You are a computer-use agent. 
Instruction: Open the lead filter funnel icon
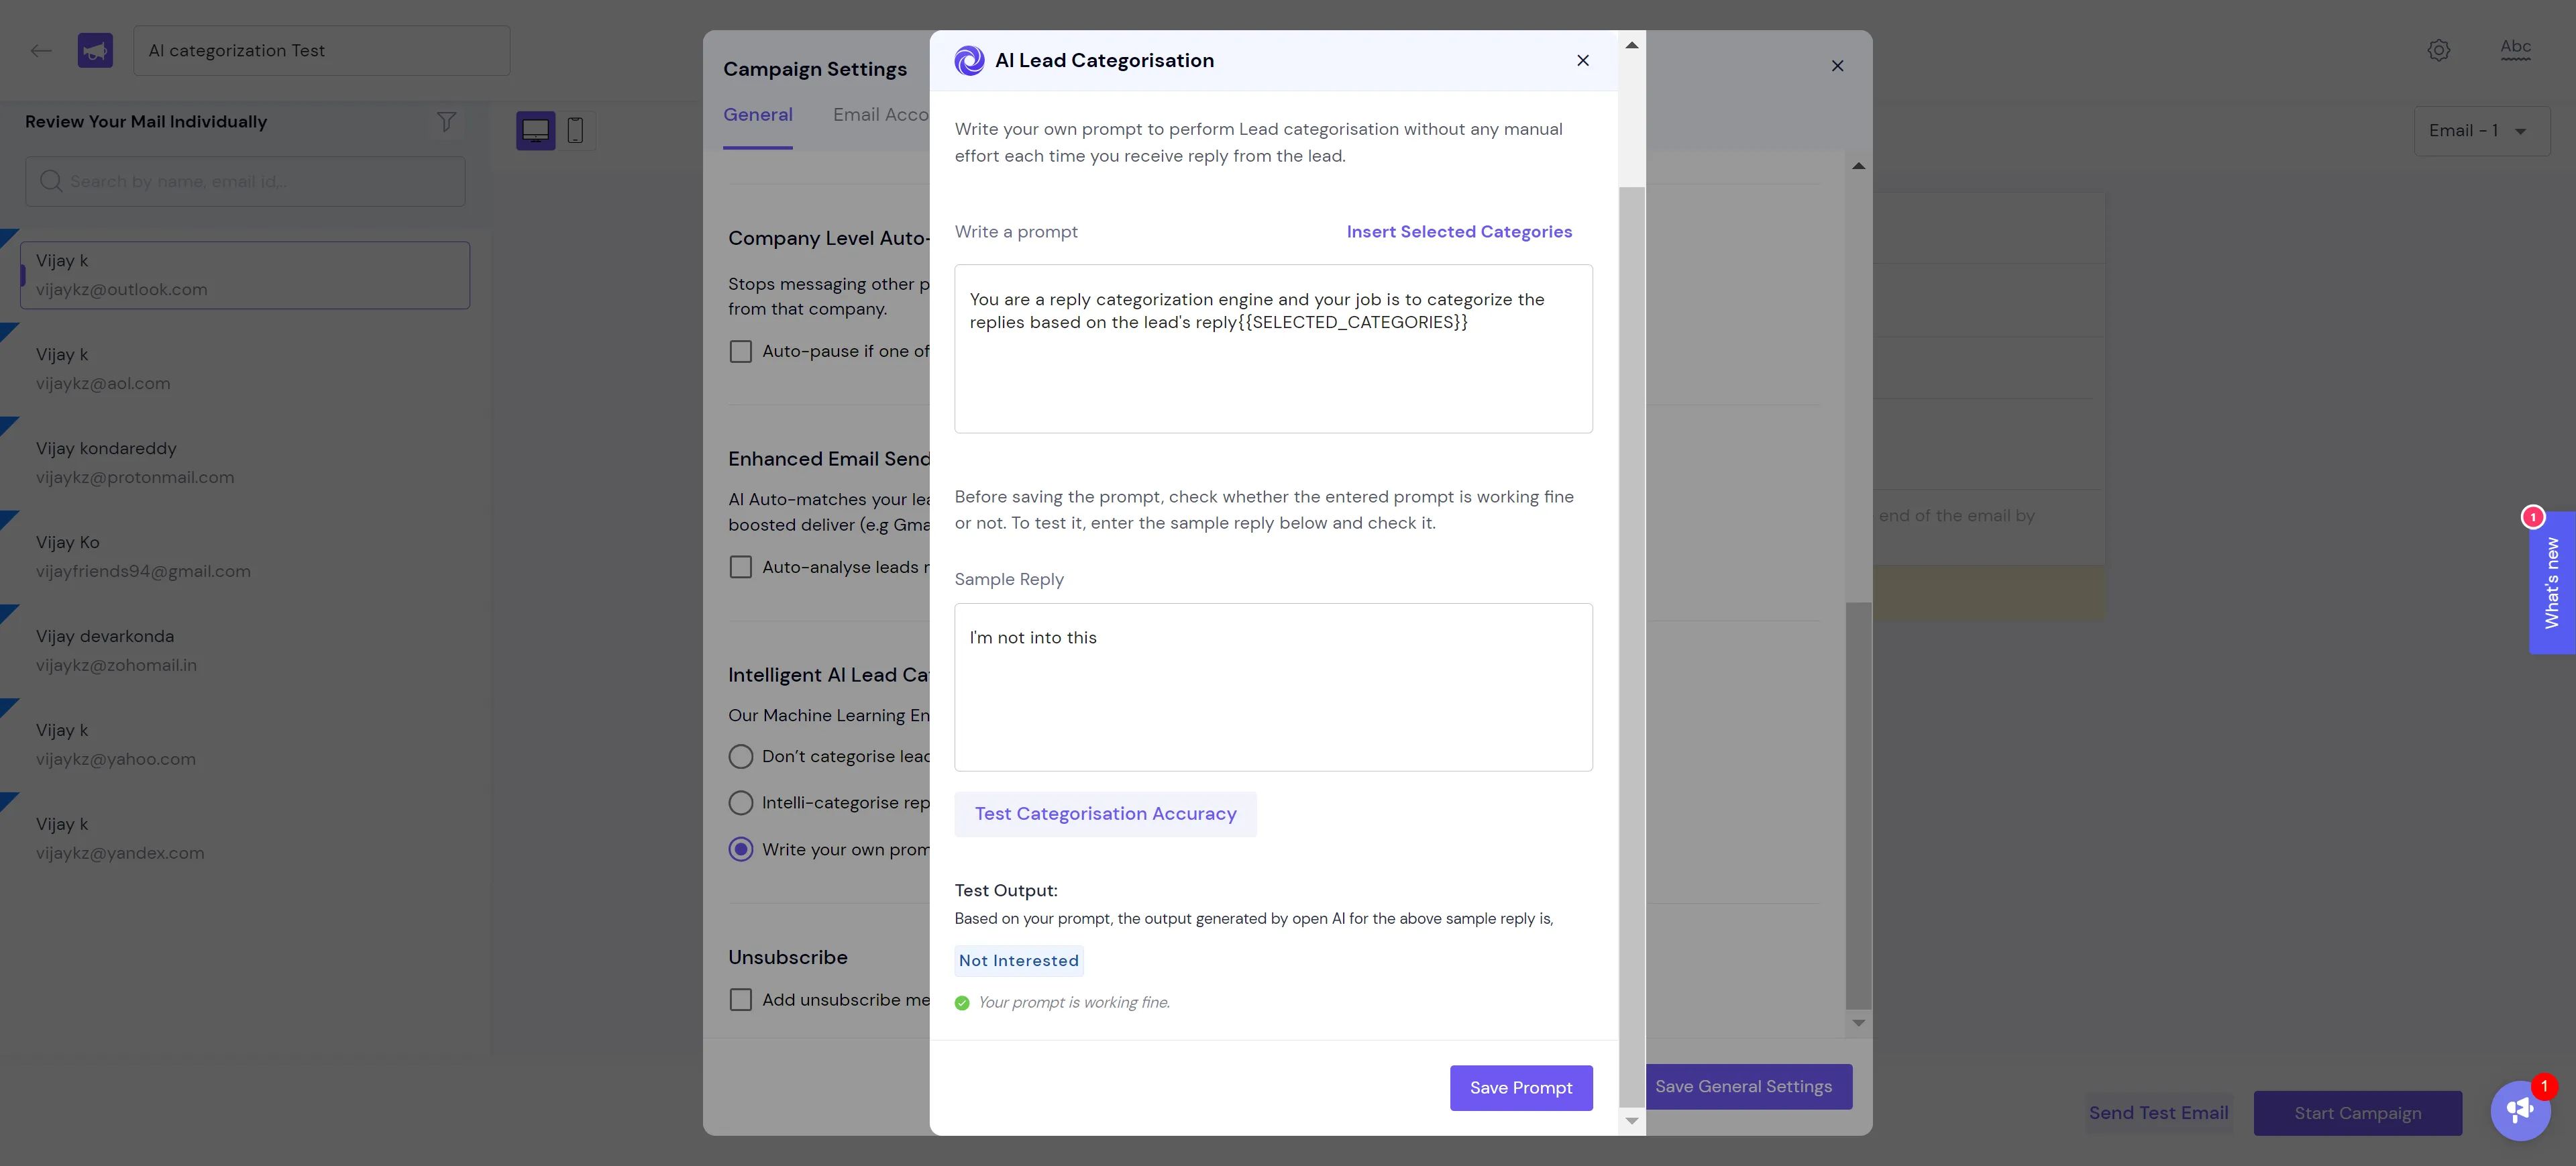click(446, 122)
